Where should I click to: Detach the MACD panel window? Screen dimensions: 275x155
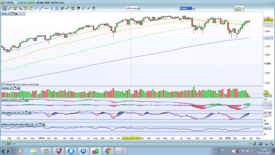pos(23,100)
